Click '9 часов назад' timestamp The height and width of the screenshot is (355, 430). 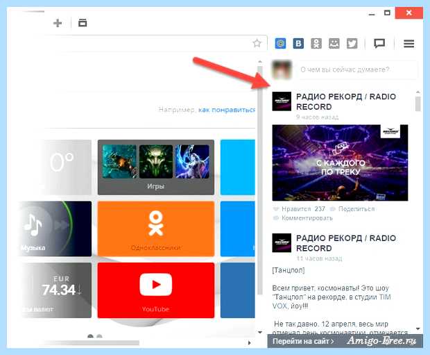point(317,117)
